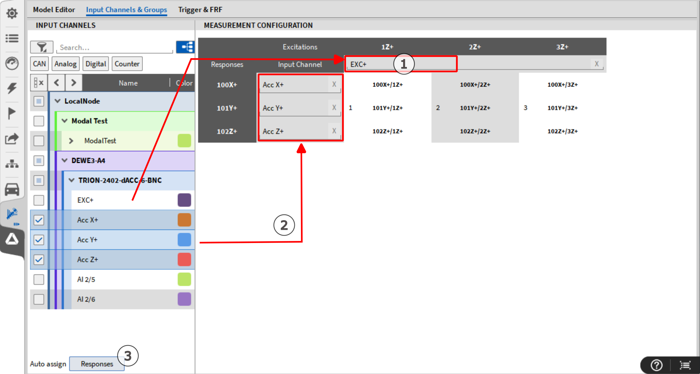
Task: Open Acc X+ orange color swatch
Action: (184, 220)
